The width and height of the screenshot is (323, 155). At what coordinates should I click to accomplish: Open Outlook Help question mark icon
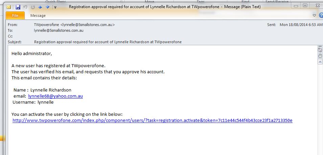(x=321, y=16)
